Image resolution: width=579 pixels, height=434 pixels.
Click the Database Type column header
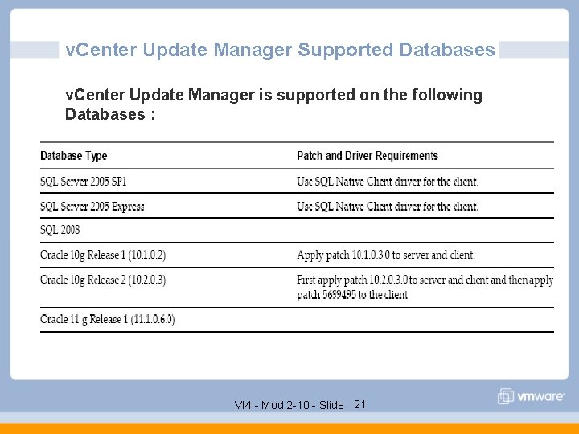tap(74, 156)
